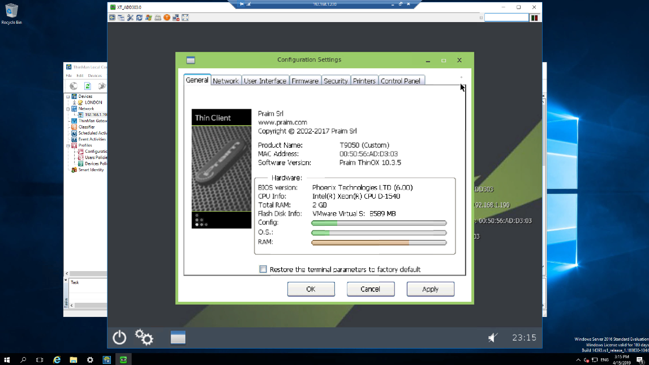Toggle fullscreen with the four-arrows icon

pos(185,18)
